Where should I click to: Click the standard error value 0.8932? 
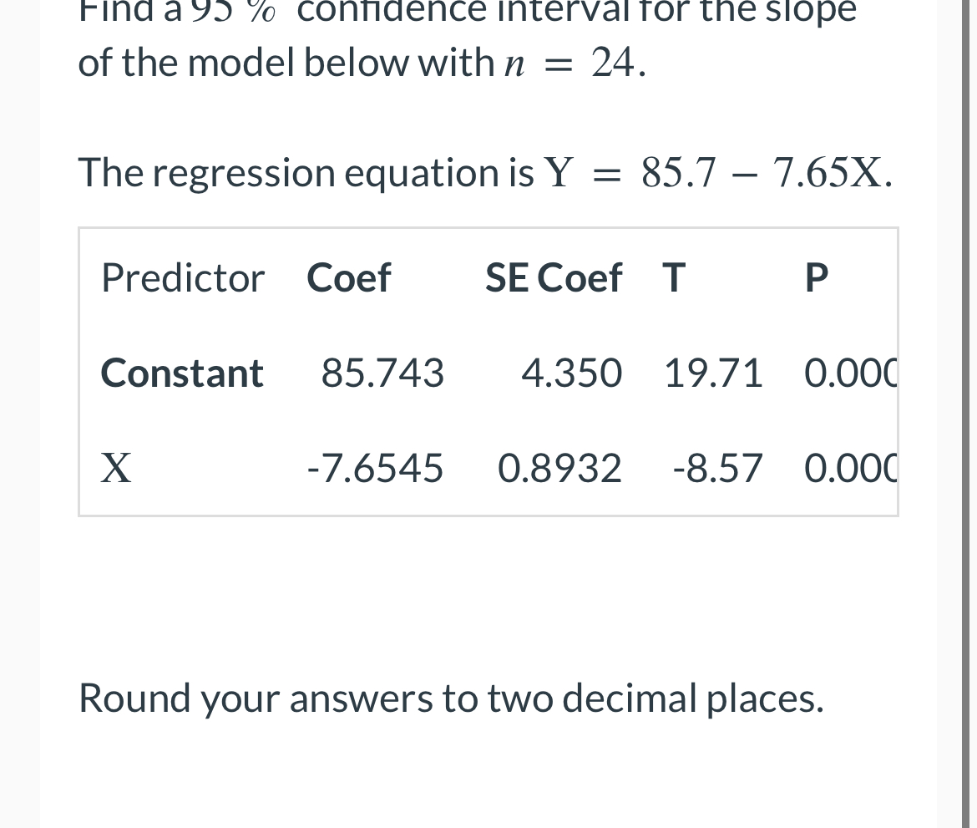click(x=559, y=468)
